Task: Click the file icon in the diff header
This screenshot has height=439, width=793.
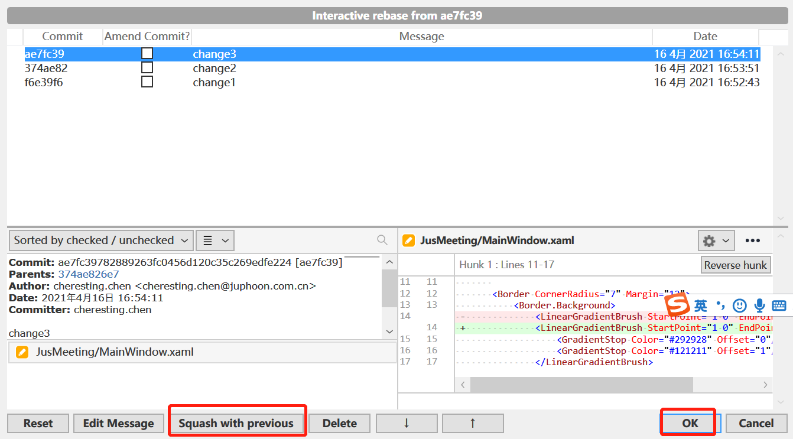Action: [x=408, y=240]
